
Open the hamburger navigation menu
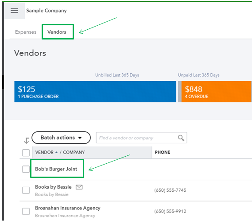point(14,11)
